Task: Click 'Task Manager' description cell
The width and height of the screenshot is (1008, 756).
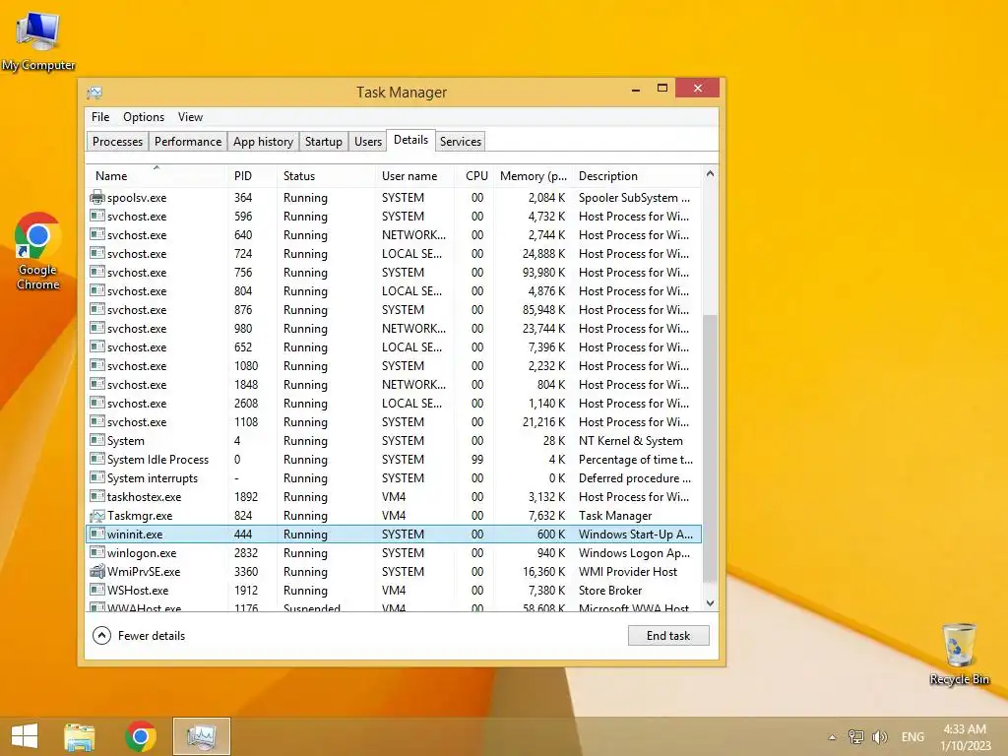Action: pyautogui.click(x=615, y=516)
